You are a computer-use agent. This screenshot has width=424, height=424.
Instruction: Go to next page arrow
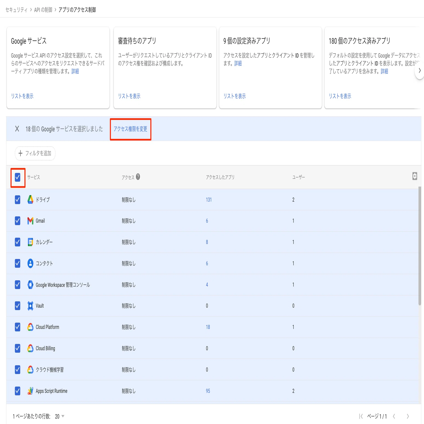[408, 416]
